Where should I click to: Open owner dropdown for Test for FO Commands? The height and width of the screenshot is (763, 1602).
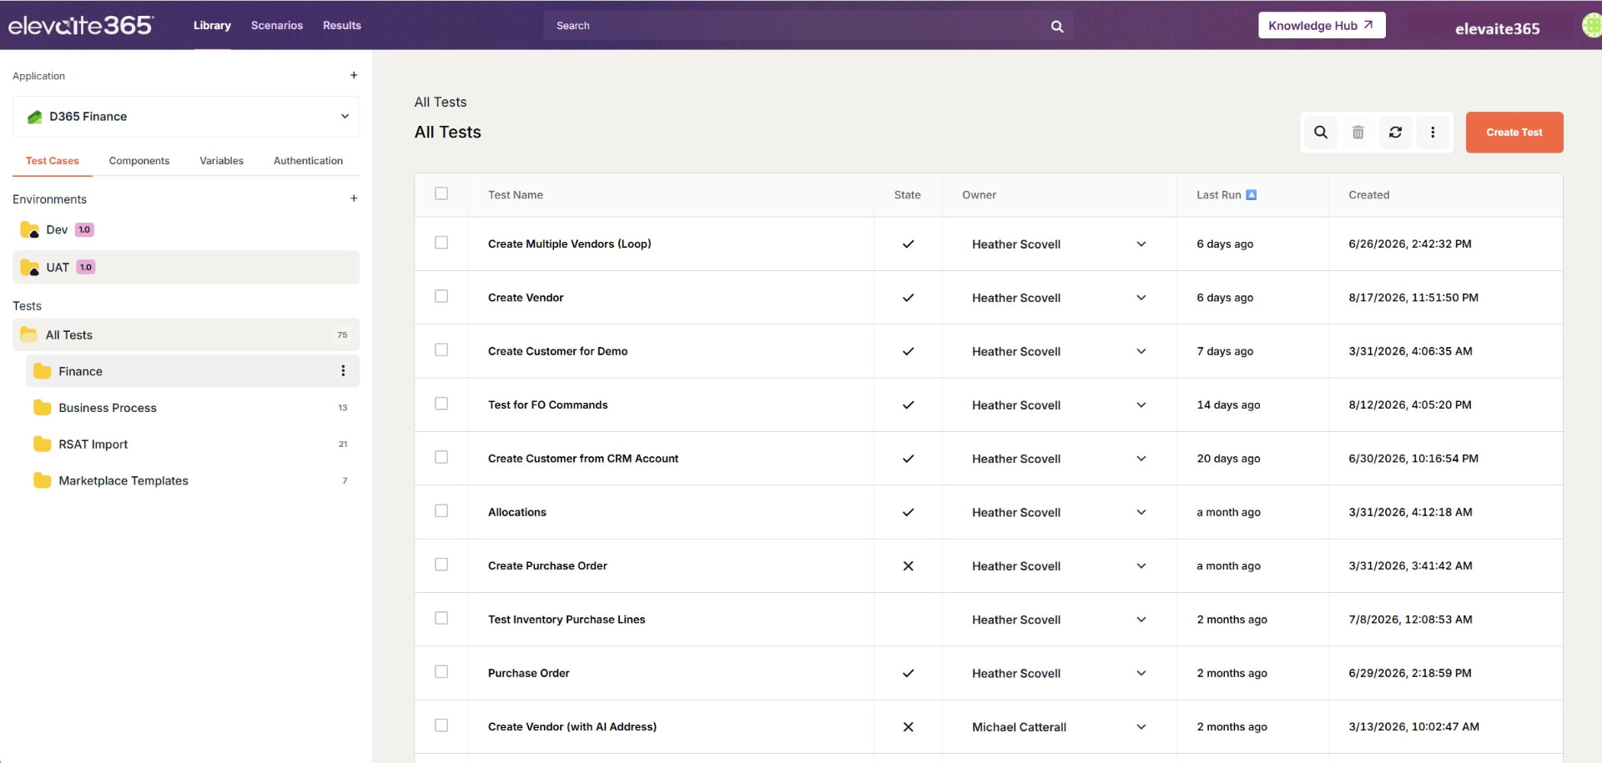(x=1141, y=405)
